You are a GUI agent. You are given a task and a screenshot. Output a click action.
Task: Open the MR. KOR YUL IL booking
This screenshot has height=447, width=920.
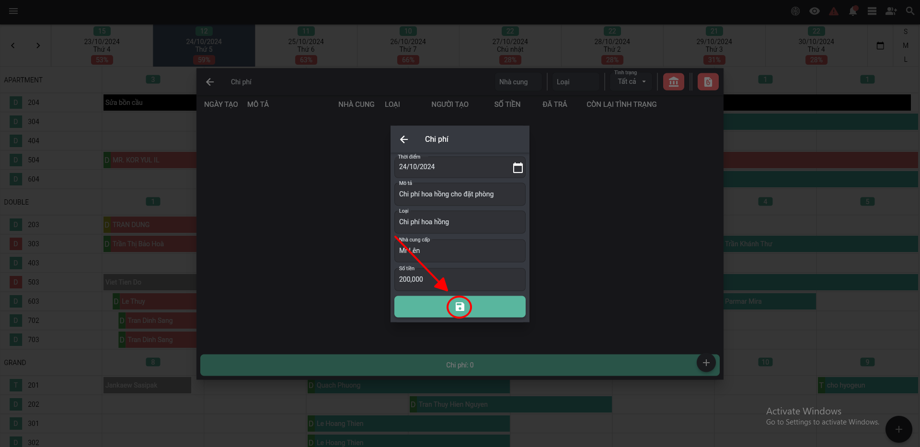tap(150, 160)
